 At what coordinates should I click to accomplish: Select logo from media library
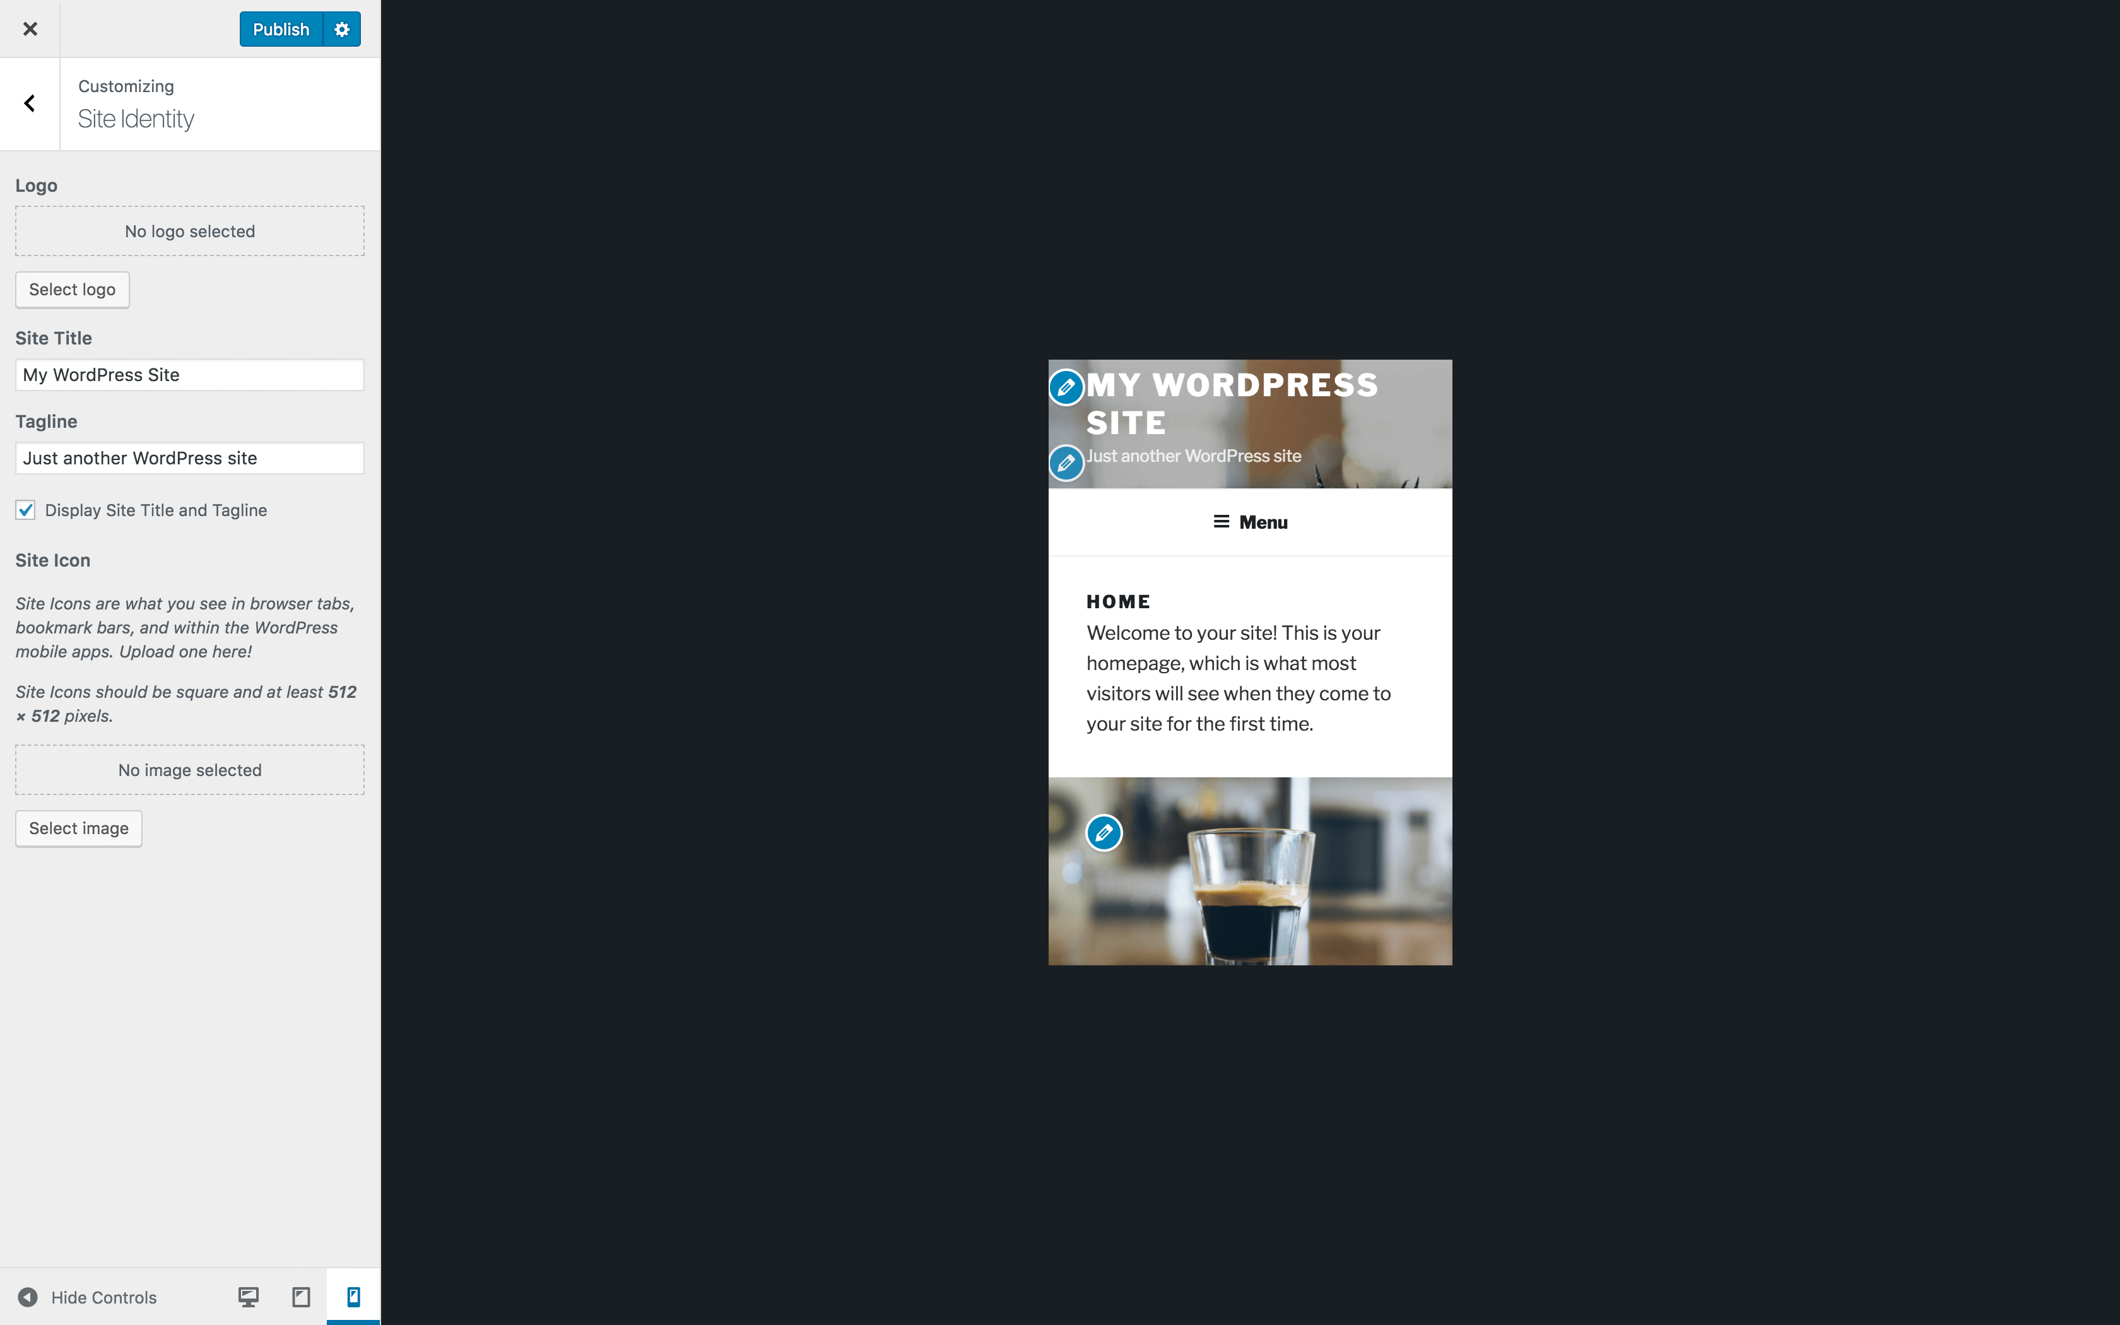pos(72,288)
